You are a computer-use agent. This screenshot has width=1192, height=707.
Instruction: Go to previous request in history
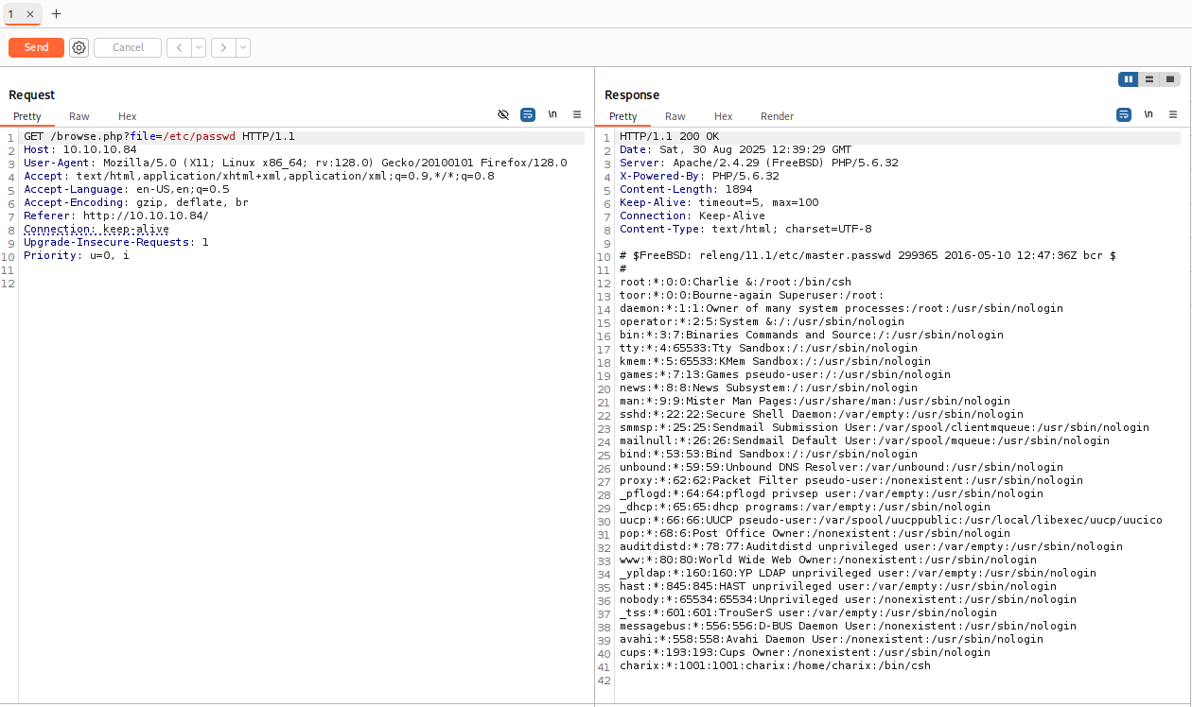pyautogui.click(x=179, y=47)
